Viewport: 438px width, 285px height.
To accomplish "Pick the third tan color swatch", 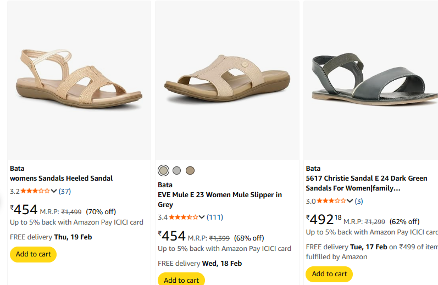I will pyautogui.click(x=190, y=170).
